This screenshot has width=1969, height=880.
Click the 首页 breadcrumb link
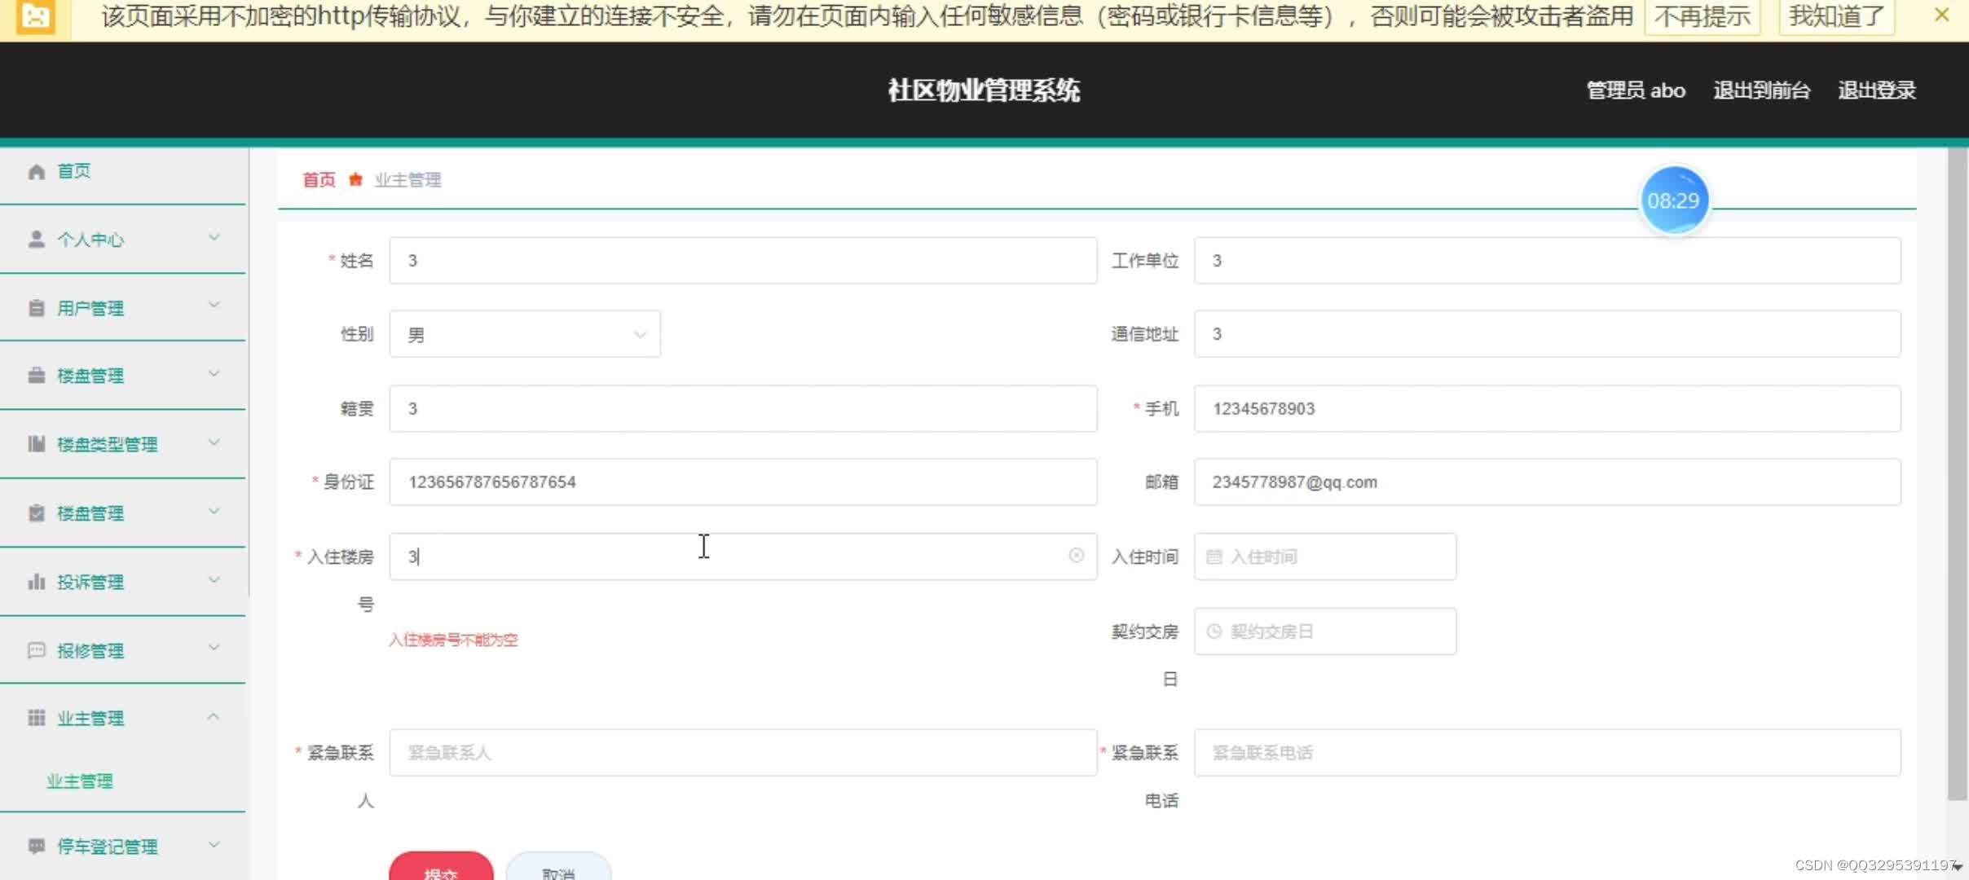pos(319,180)
